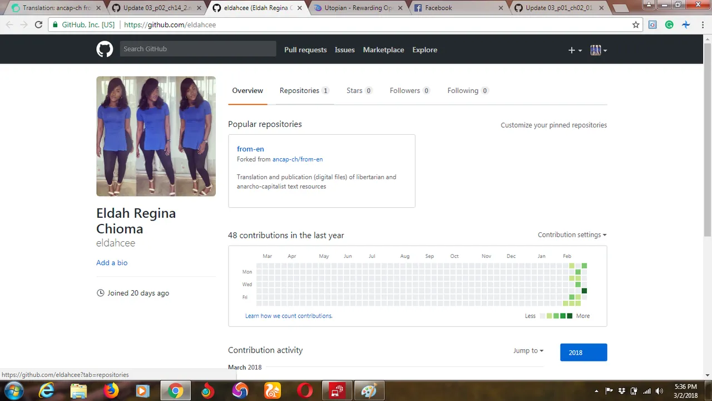
Task: Open UC Browser from the taskbar
Action: (x=273, y=391)
